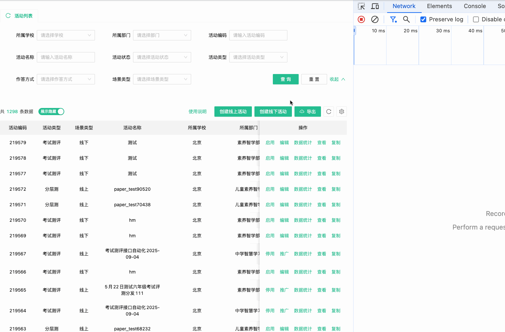
Task: Open the 使用说明 instructions link
Action: pyautogui.click(x=197, y=111)
